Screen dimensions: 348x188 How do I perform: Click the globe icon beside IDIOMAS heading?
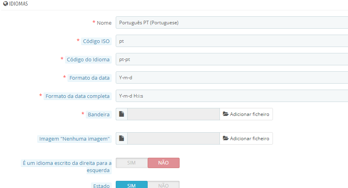pyautogui.click(x=6, y=4)
